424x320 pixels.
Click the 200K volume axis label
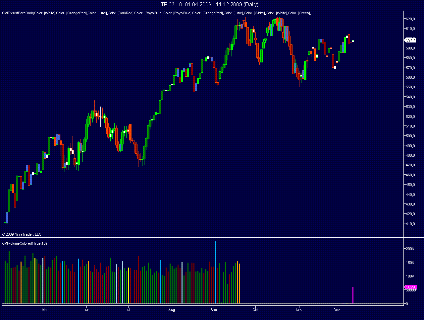coord(410,249)
